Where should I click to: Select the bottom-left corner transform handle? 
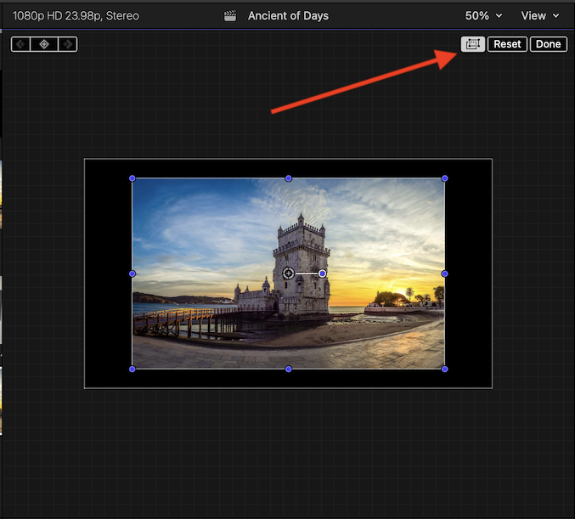[x=132, y=369]
